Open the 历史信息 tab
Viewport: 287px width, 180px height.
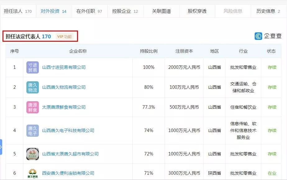pyautogui.click(x=266, y=10)
